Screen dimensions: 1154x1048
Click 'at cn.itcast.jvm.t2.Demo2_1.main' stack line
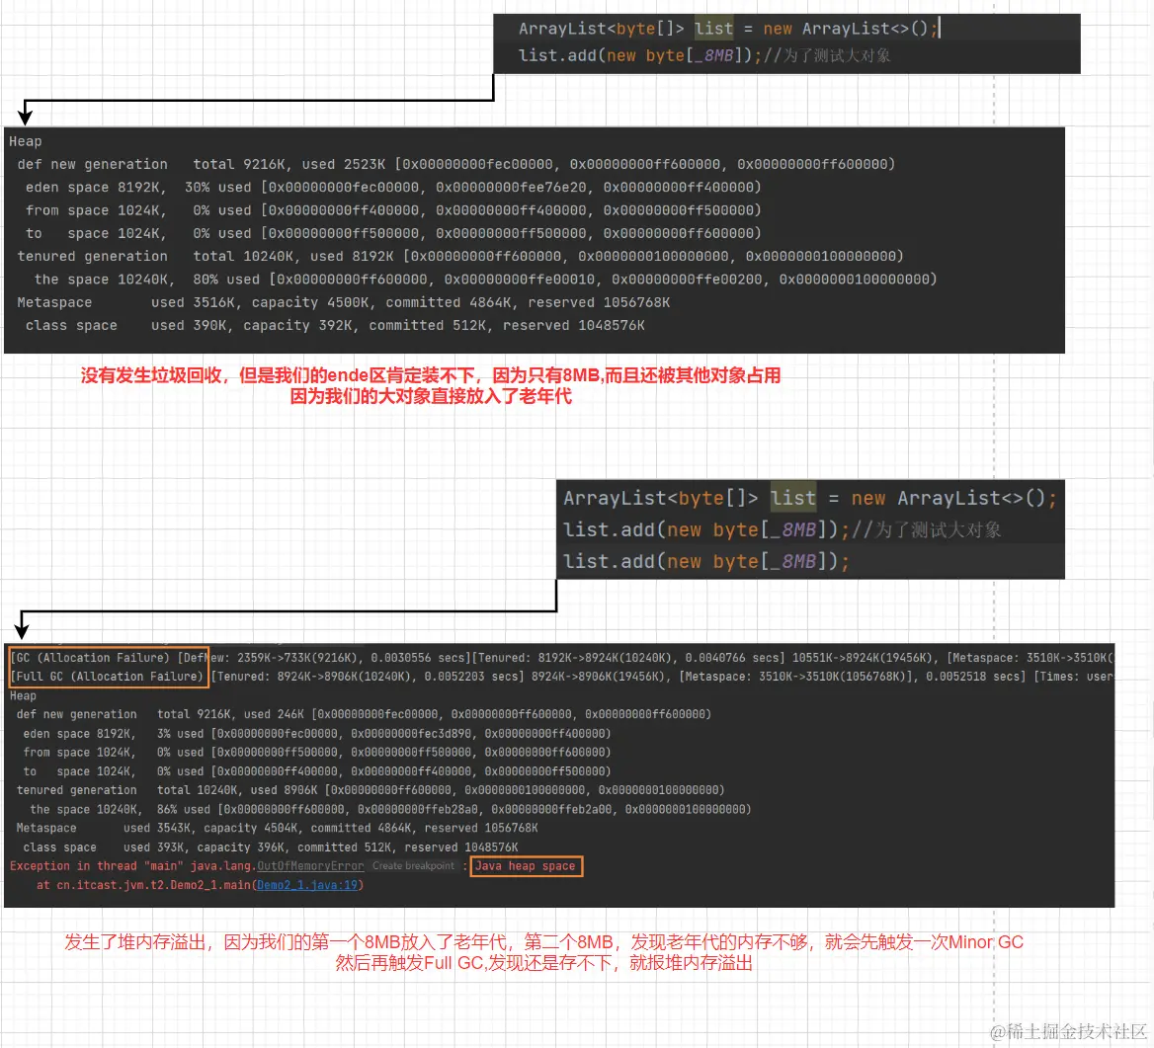click(x=143, y=885)
